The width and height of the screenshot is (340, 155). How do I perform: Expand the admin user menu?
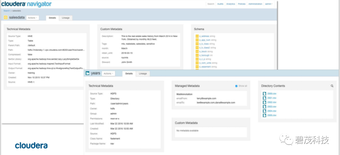click(269, 4)
